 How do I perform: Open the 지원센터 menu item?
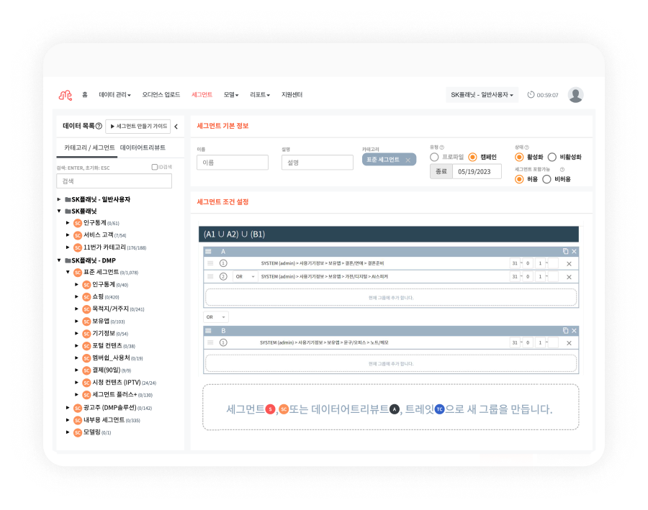(292, 95)
